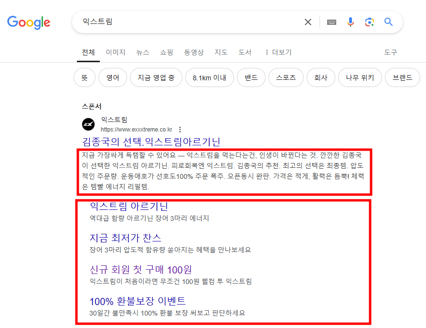Viewport: 426px width, 328px height.
Task: Apply the 영어 filter chip
Action: tap(113, 77)
